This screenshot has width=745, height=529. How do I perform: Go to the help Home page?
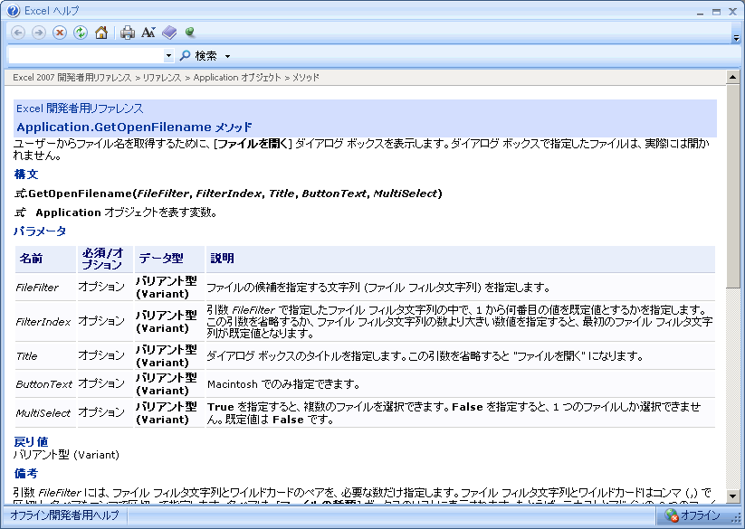(x=101, y=33)
